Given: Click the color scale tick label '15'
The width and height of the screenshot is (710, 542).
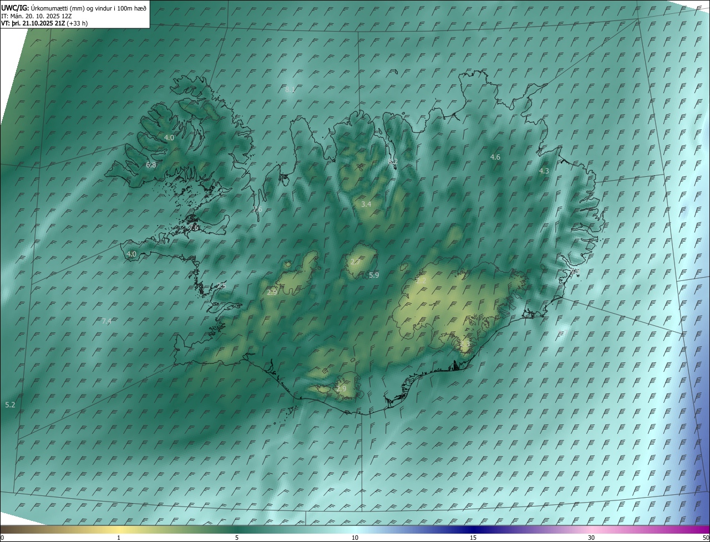Looking at the screenshot, I should (473, 538).
